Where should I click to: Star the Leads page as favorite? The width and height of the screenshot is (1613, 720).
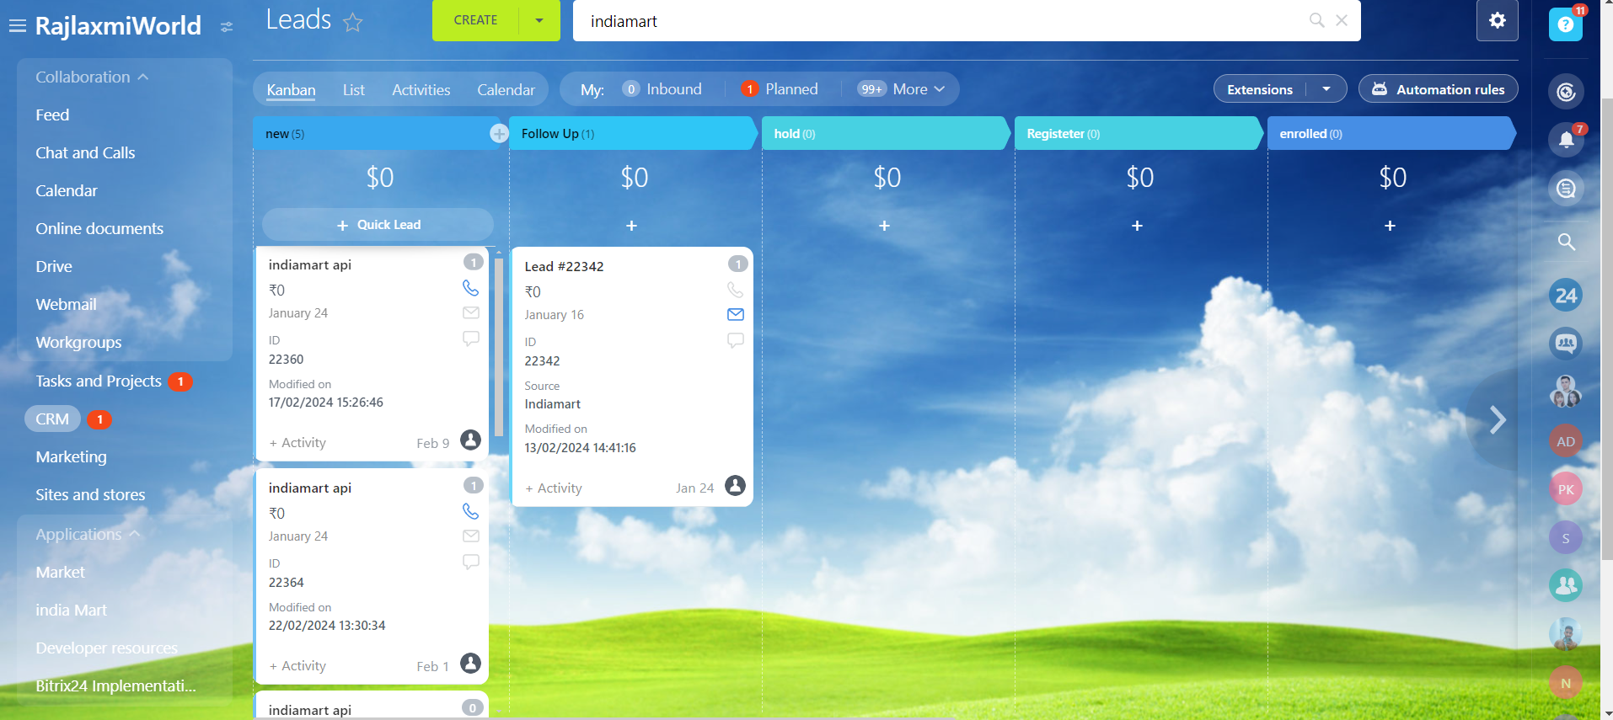tap(352, 22)
